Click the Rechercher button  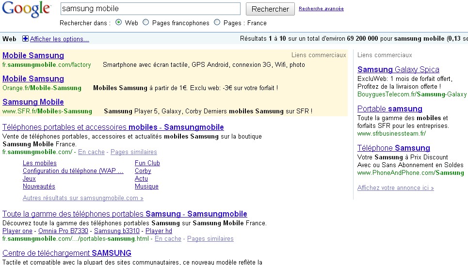tap(270, 9)
